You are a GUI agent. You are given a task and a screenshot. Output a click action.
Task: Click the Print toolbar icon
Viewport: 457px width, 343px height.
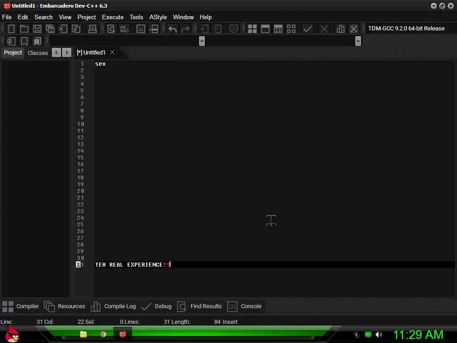click(92, 29)
